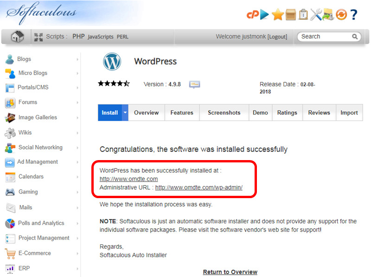The height and width of the screenshot is (277, 371).
Task: Open the Demo tab
Action: (x=260, y=113)
